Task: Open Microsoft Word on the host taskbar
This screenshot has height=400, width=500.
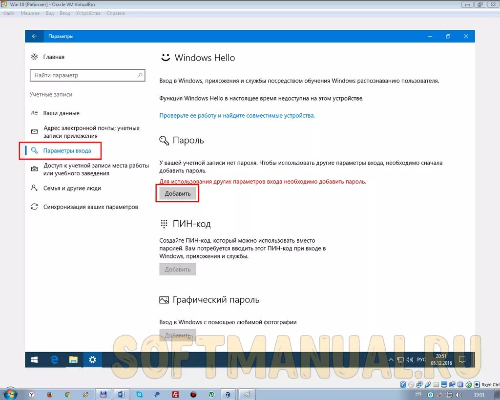Action: coord(122,395)
